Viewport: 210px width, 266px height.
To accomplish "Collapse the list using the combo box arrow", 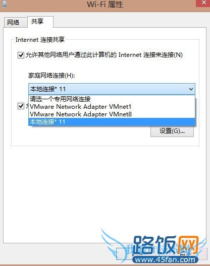I will pyautogui.click(x=191, y=89).
